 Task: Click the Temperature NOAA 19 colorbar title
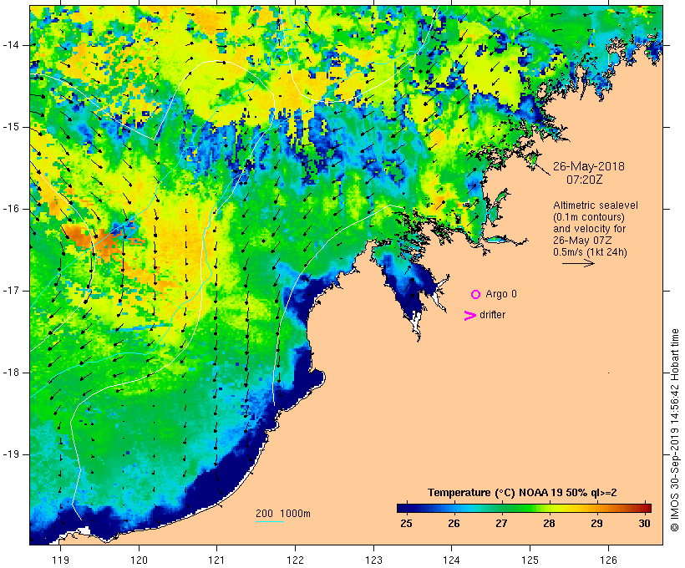(522, 493)
